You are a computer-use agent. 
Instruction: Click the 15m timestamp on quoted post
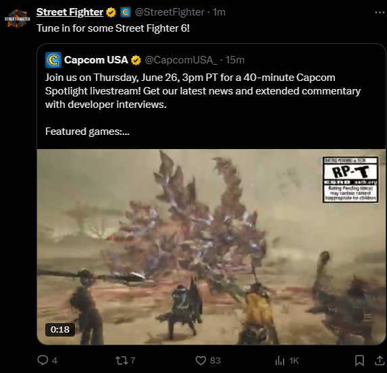(235, 60)
